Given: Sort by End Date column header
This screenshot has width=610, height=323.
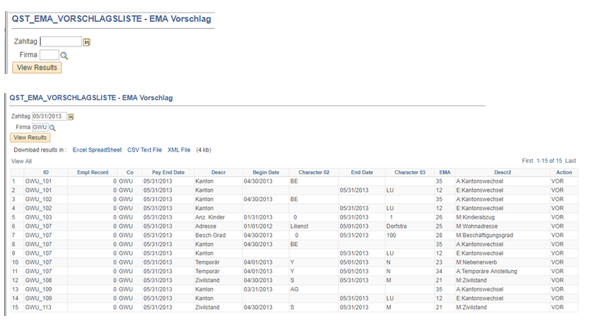Looking at the screenshot, I should (x=362, y=172).
